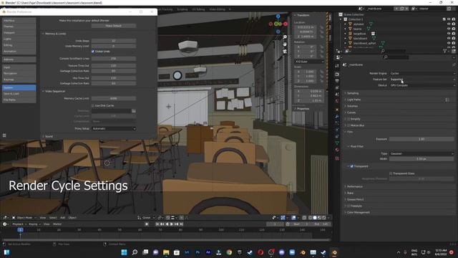Open the Scene properties tab icon

337,94
